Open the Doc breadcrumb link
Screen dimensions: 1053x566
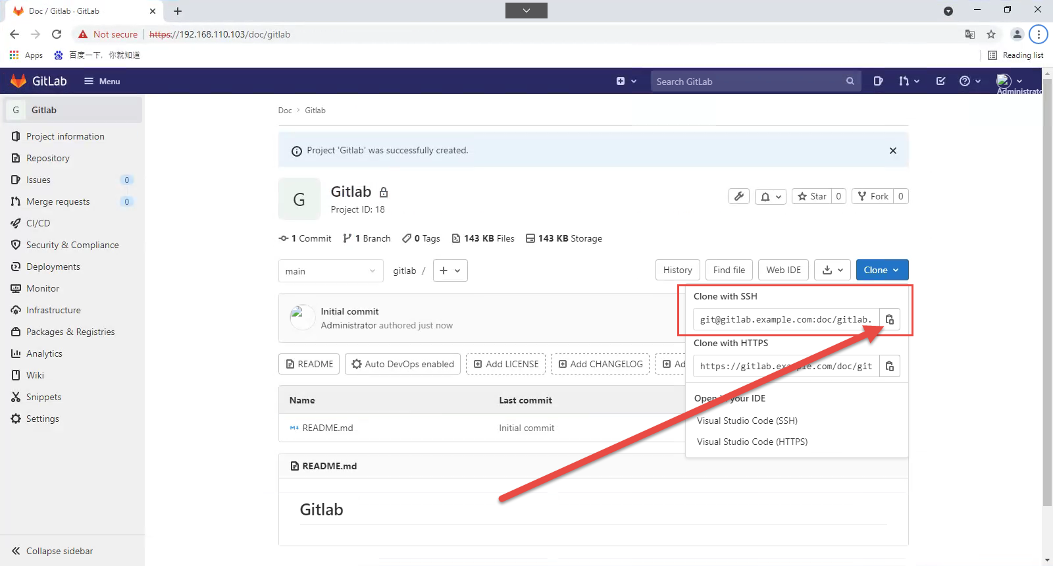pyautogui.click(x=285, y=111)
